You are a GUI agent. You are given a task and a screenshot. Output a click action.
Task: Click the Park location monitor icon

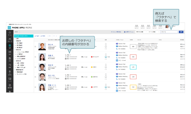coord(106,87)
